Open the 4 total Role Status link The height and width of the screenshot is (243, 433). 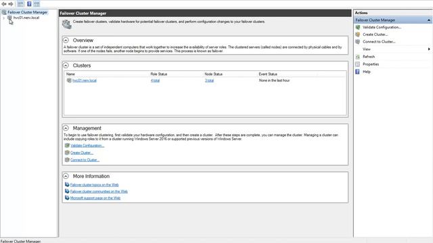pyautogui.click(x=155, y=80)
